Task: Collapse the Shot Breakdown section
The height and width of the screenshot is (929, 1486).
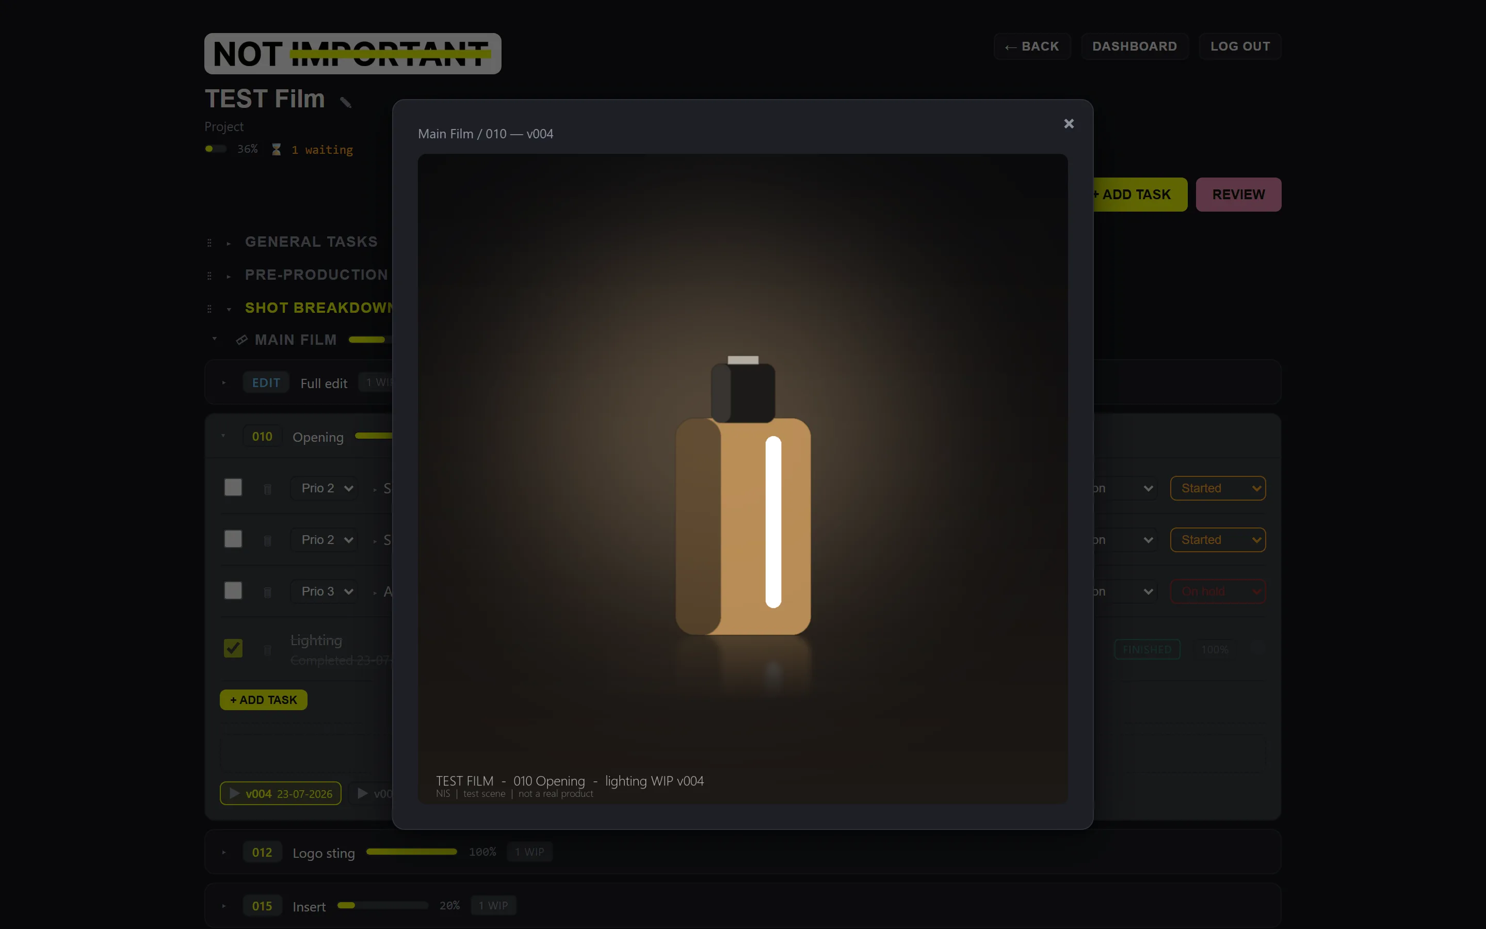Action: tap(229, 309)
